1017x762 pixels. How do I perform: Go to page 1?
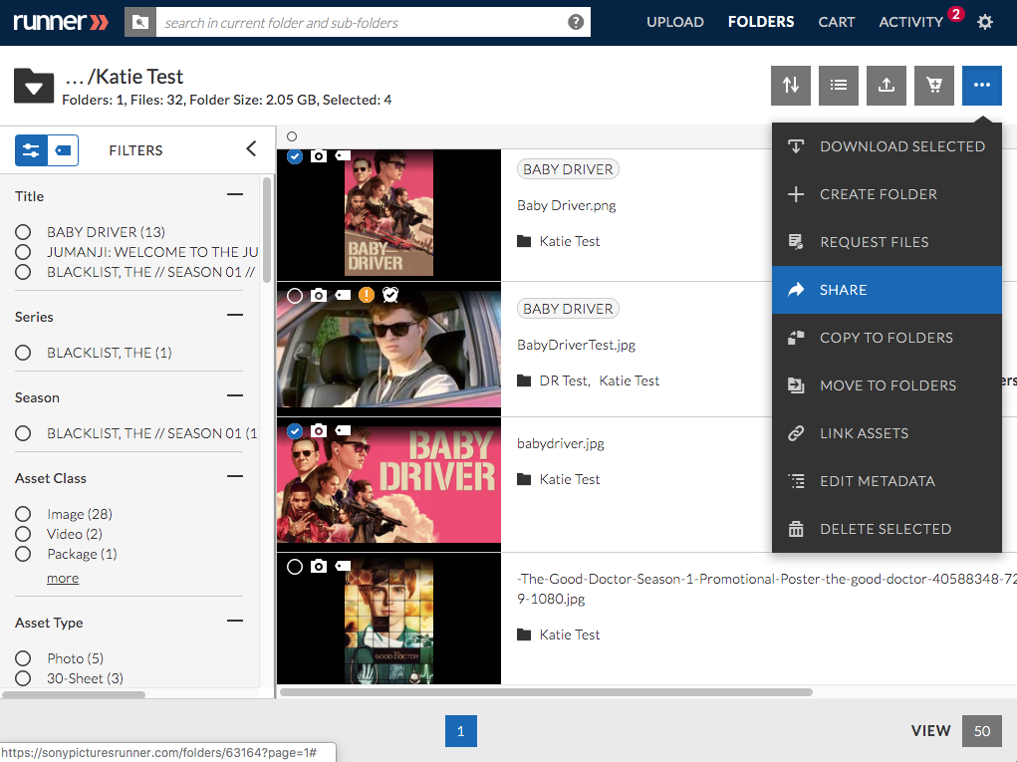461,731
